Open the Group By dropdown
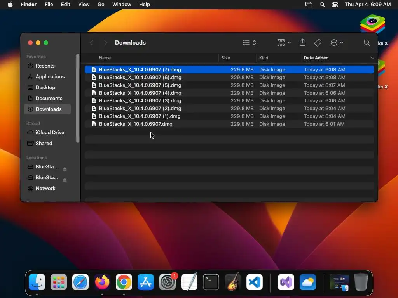 pos(284,43)
